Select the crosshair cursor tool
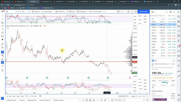This screenshot has height=102, width=181. (3, 16)
